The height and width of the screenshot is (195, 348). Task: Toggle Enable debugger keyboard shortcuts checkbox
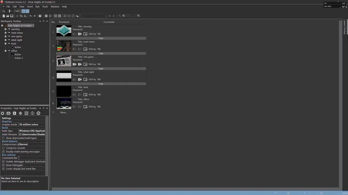click(x=3, y=161)
